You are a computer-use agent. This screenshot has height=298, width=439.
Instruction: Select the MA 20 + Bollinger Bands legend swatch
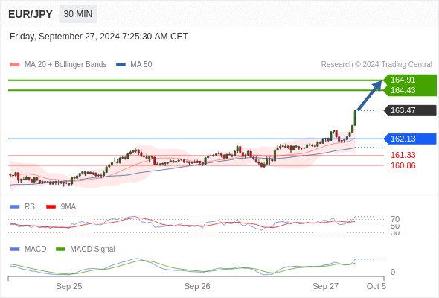pyautogui.click(x=15, y=65)
